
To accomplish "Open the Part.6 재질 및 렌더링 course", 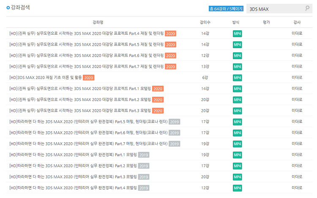I will pos(87,55).
